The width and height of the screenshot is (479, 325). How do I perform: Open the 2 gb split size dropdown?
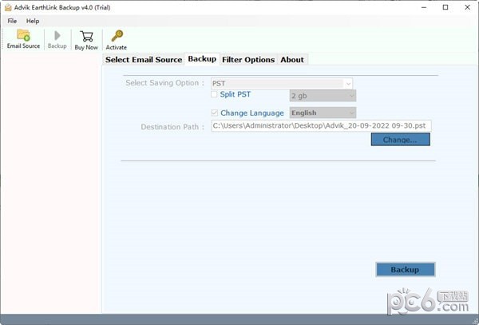pyautogui.click(x=323, y=96)
